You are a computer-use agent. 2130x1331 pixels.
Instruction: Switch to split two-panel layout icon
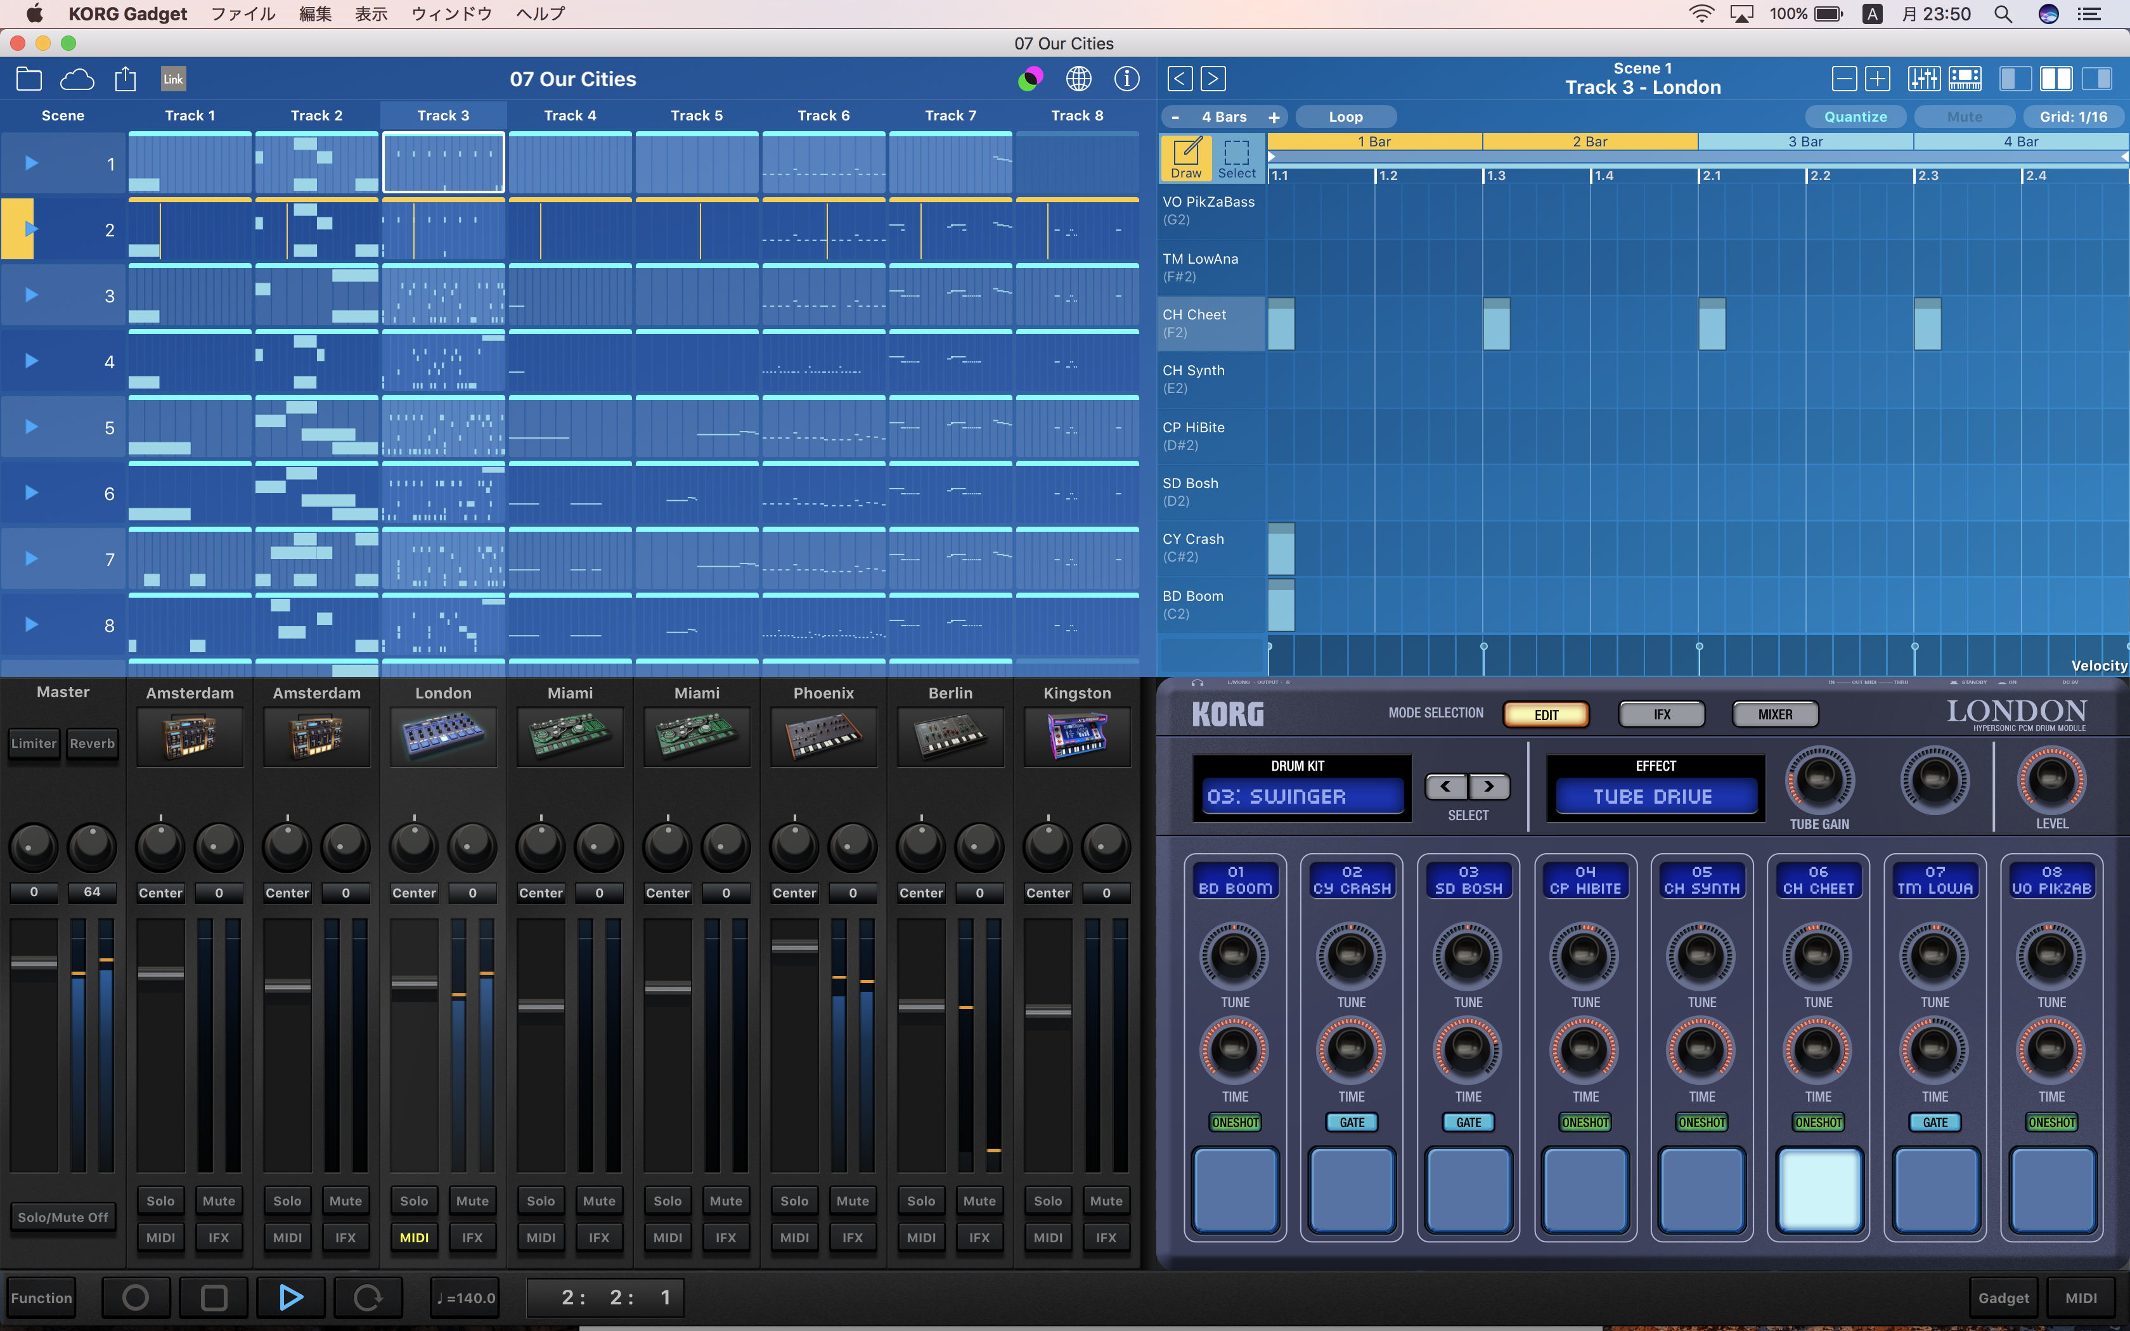[x=2056, y=79]
